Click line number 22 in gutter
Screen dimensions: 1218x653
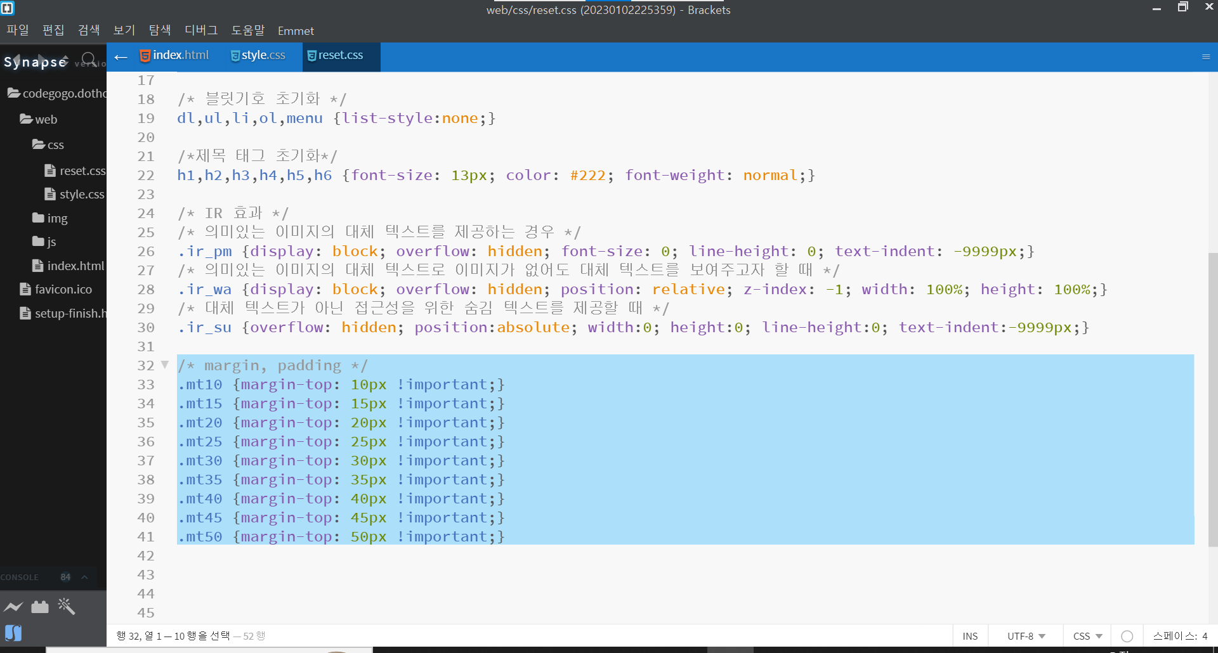pos(146,175)
